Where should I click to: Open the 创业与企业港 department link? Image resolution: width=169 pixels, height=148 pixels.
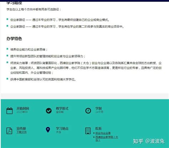click(x=103, y=133)
